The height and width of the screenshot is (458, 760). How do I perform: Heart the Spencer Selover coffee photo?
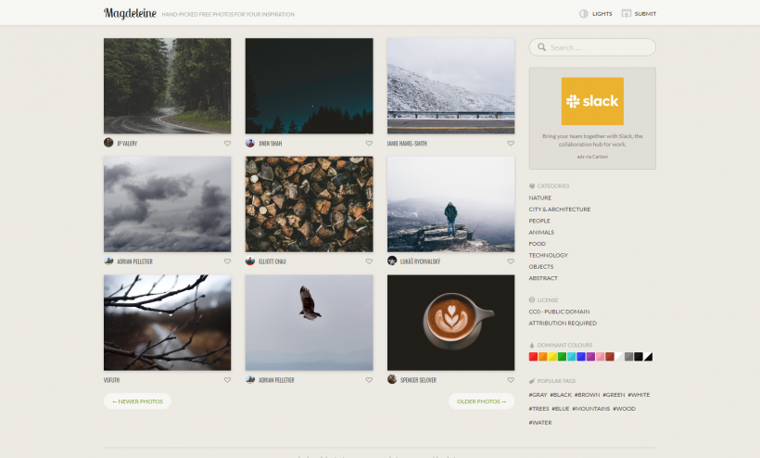[x=511, y=380]
